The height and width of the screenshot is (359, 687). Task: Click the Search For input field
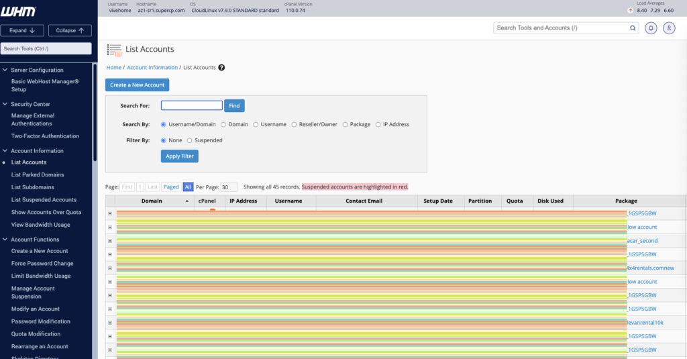(x=191, y=105)
